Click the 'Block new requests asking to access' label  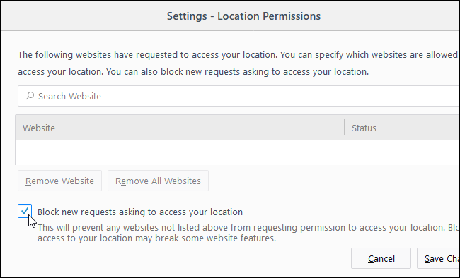(x=140, y=212)
